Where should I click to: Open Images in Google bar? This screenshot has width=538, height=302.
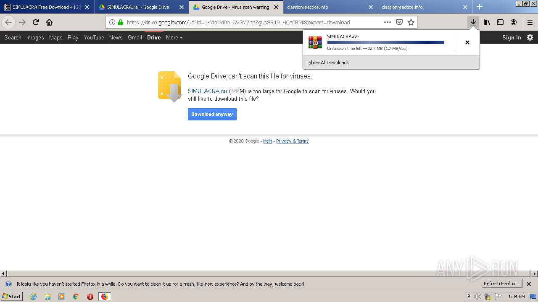35,37
